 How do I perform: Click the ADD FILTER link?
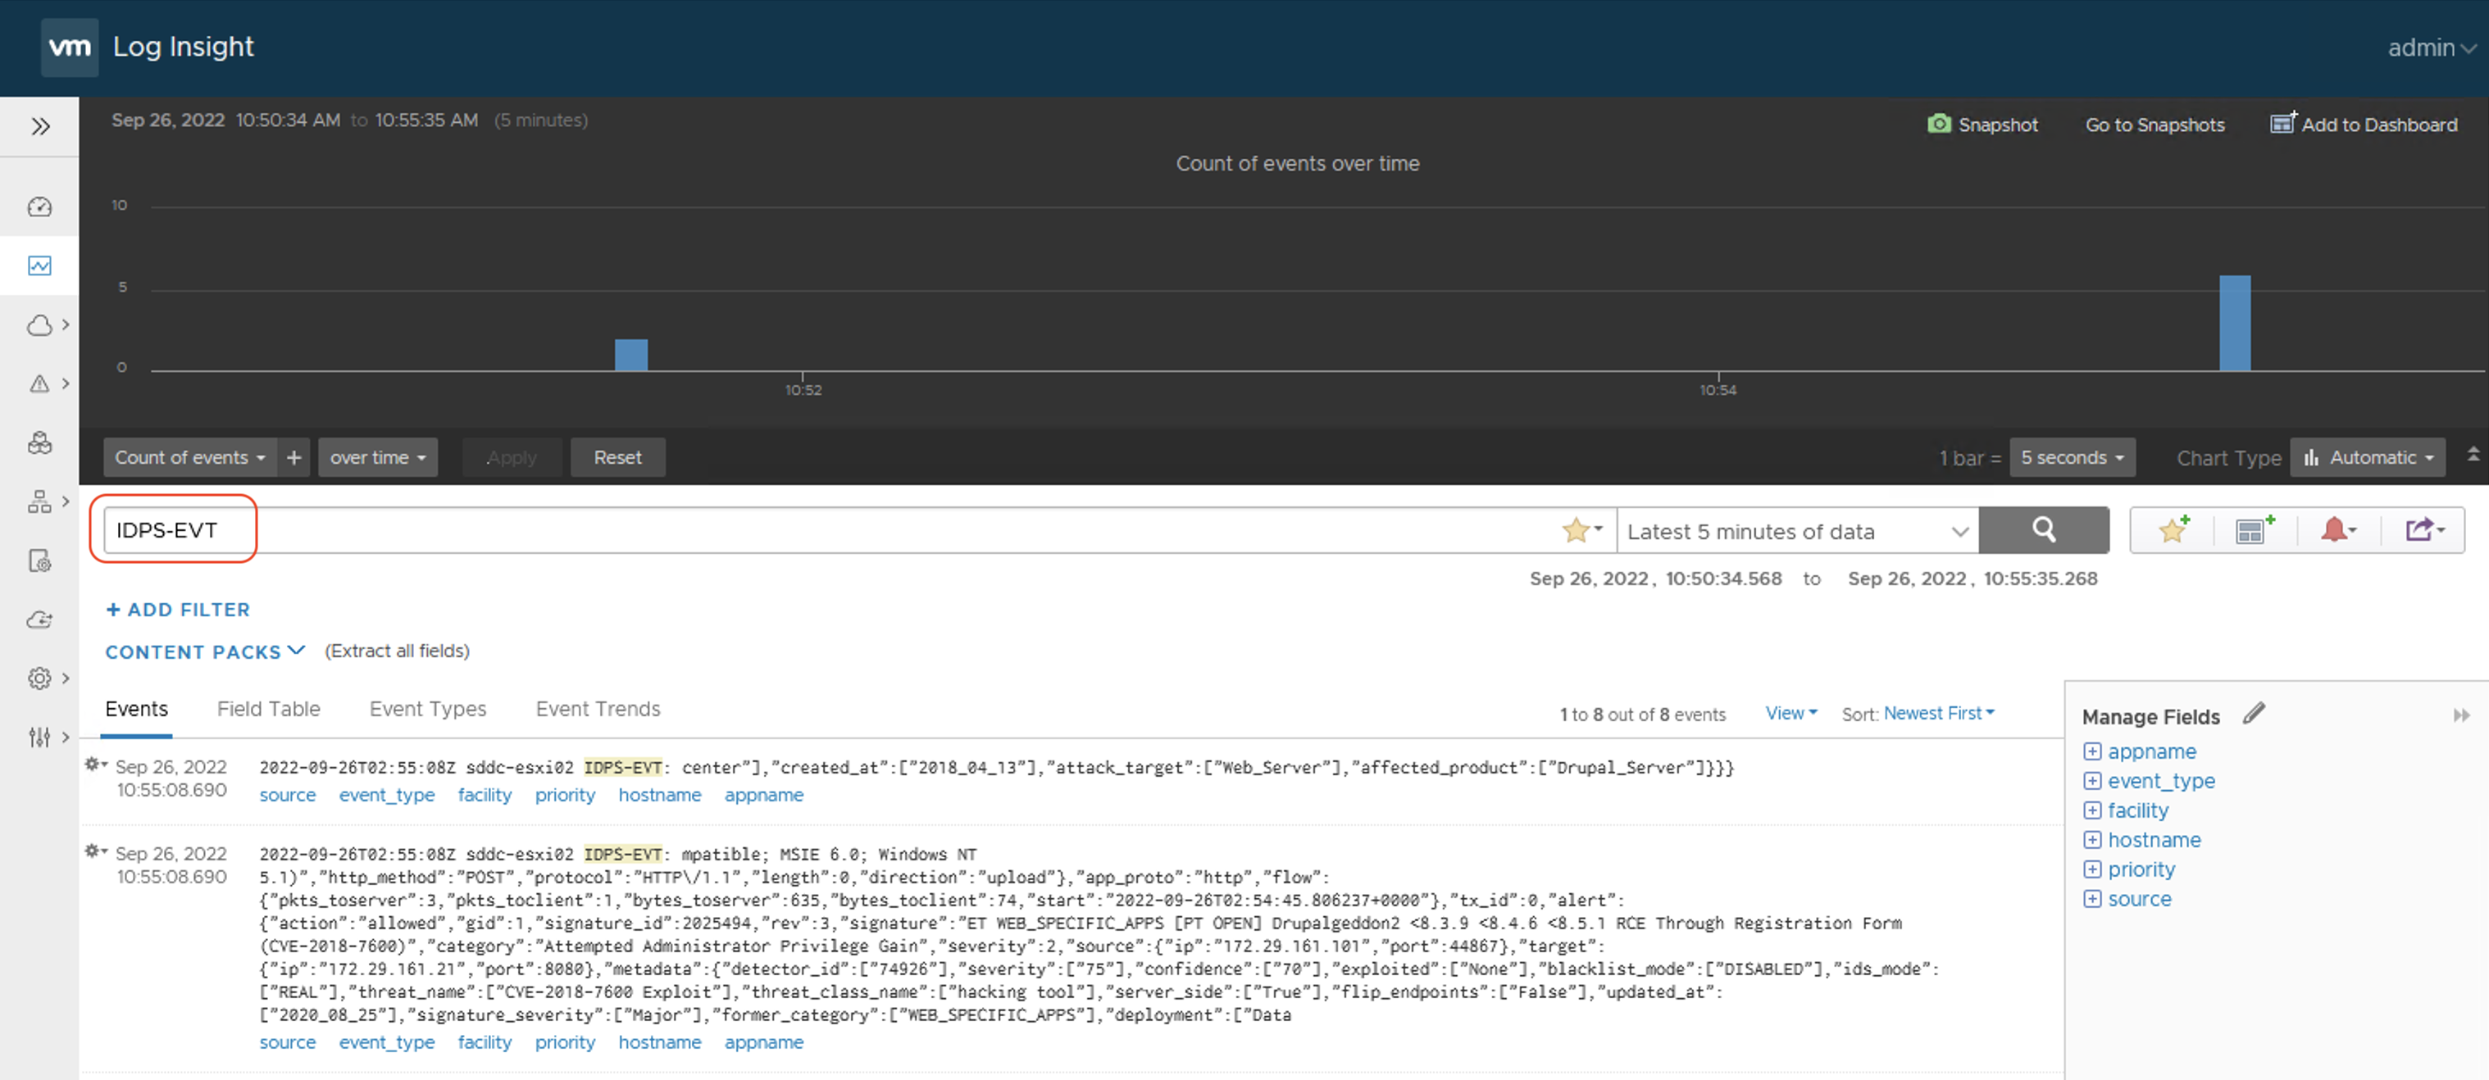pos(178,610)
